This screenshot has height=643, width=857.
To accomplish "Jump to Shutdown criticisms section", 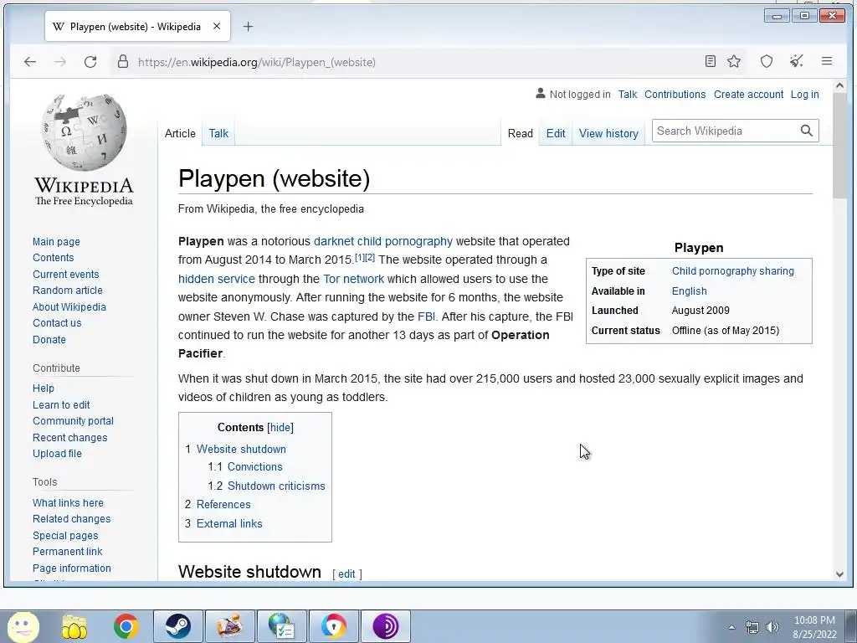I will tap(276, 486).
